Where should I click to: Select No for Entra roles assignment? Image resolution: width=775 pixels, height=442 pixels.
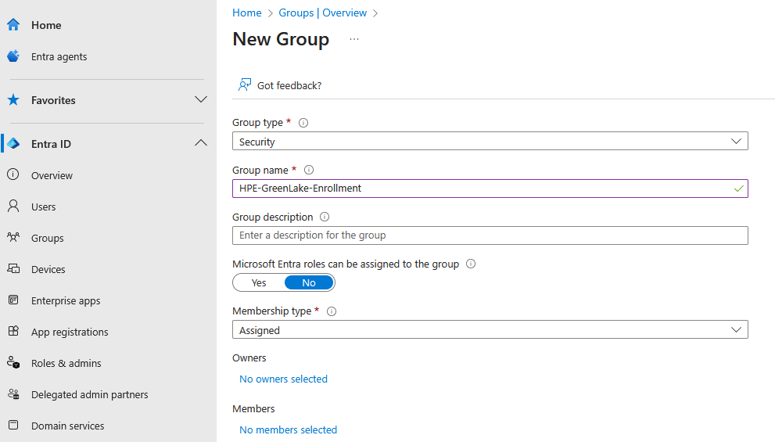pyautogui.click(x=309, y=282)
